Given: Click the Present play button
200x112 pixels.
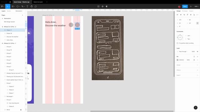Looking at the screenshot, I should tap(191, 6).
